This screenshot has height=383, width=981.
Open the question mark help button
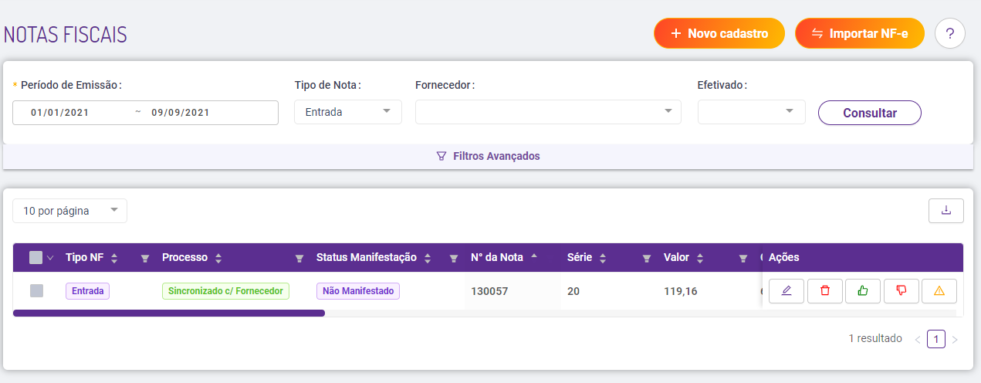click(950, 34)
